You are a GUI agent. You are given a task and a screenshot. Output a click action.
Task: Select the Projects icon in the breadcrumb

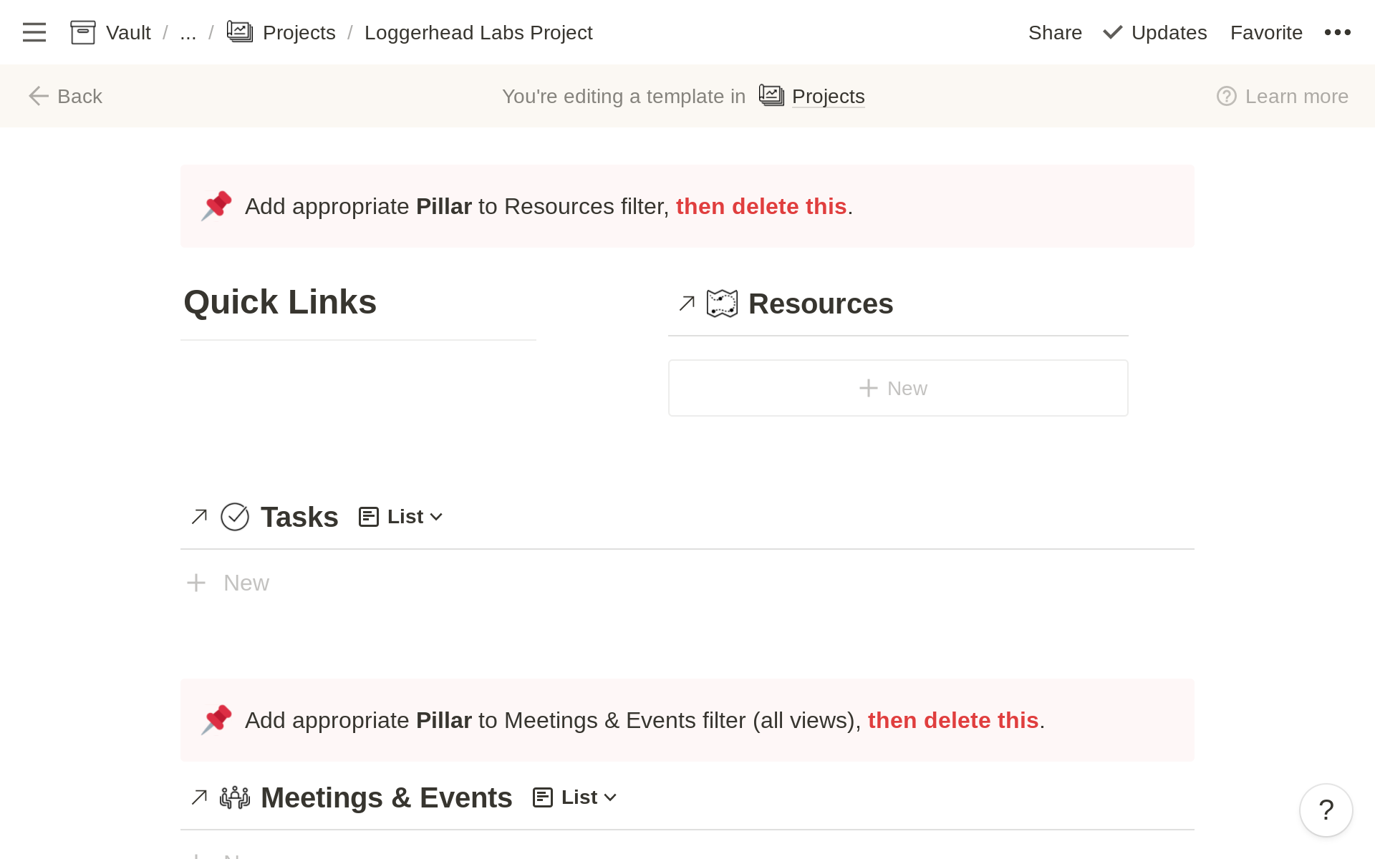(241, 32)
